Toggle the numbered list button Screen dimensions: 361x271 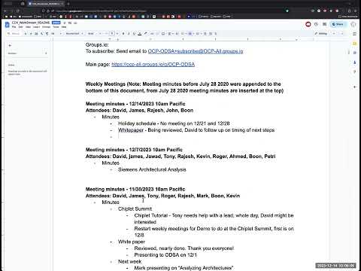tap(198, 33)
